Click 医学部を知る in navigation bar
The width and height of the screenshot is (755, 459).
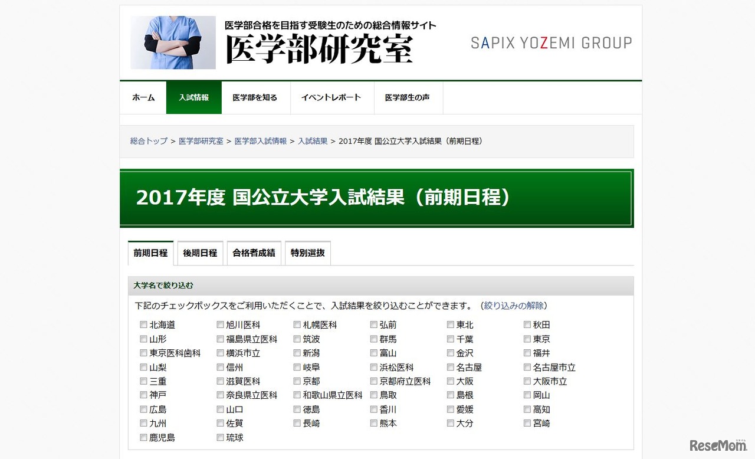click(x=255, y=97)
